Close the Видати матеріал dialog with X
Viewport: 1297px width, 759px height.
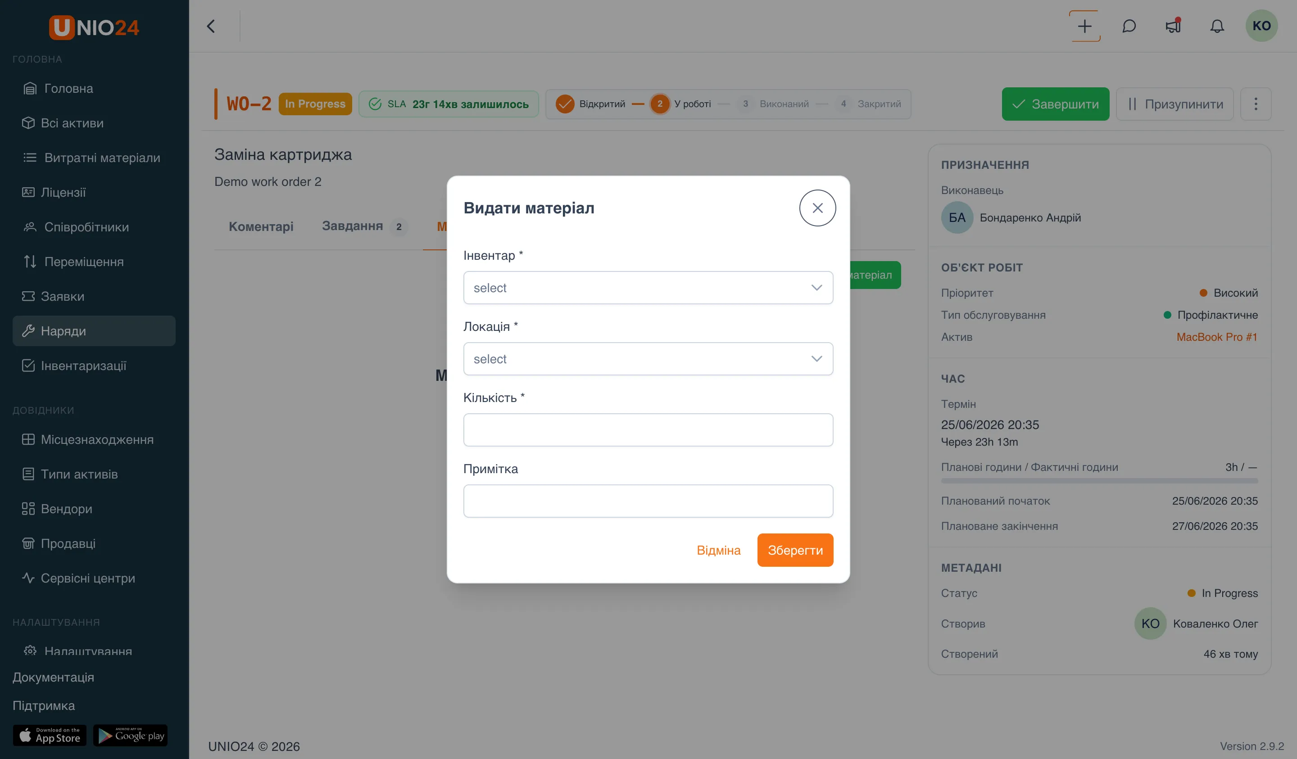tap(817, 208)
